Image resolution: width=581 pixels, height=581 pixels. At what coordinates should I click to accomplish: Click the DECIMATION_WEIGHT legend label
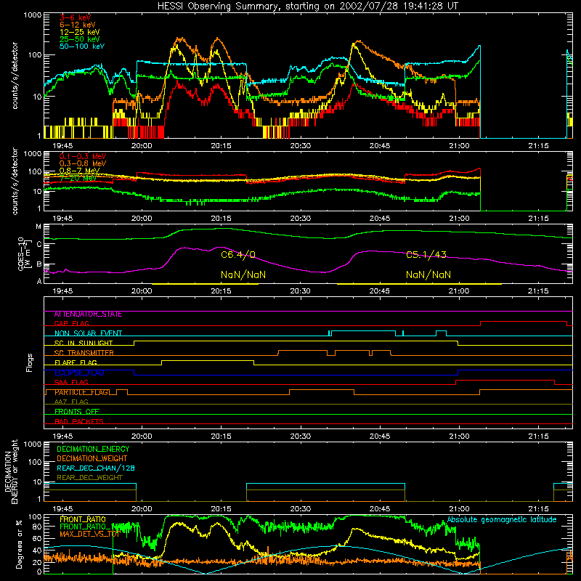pyautogui.click(x=92, y=459)
